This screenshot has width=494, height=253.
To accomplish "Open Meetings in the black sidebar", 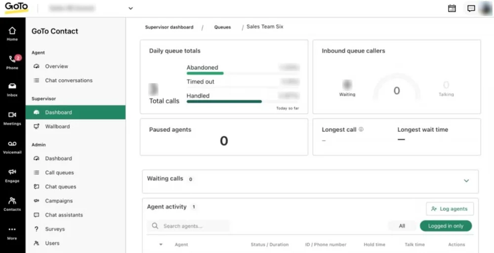I will (x=12, y=119).
